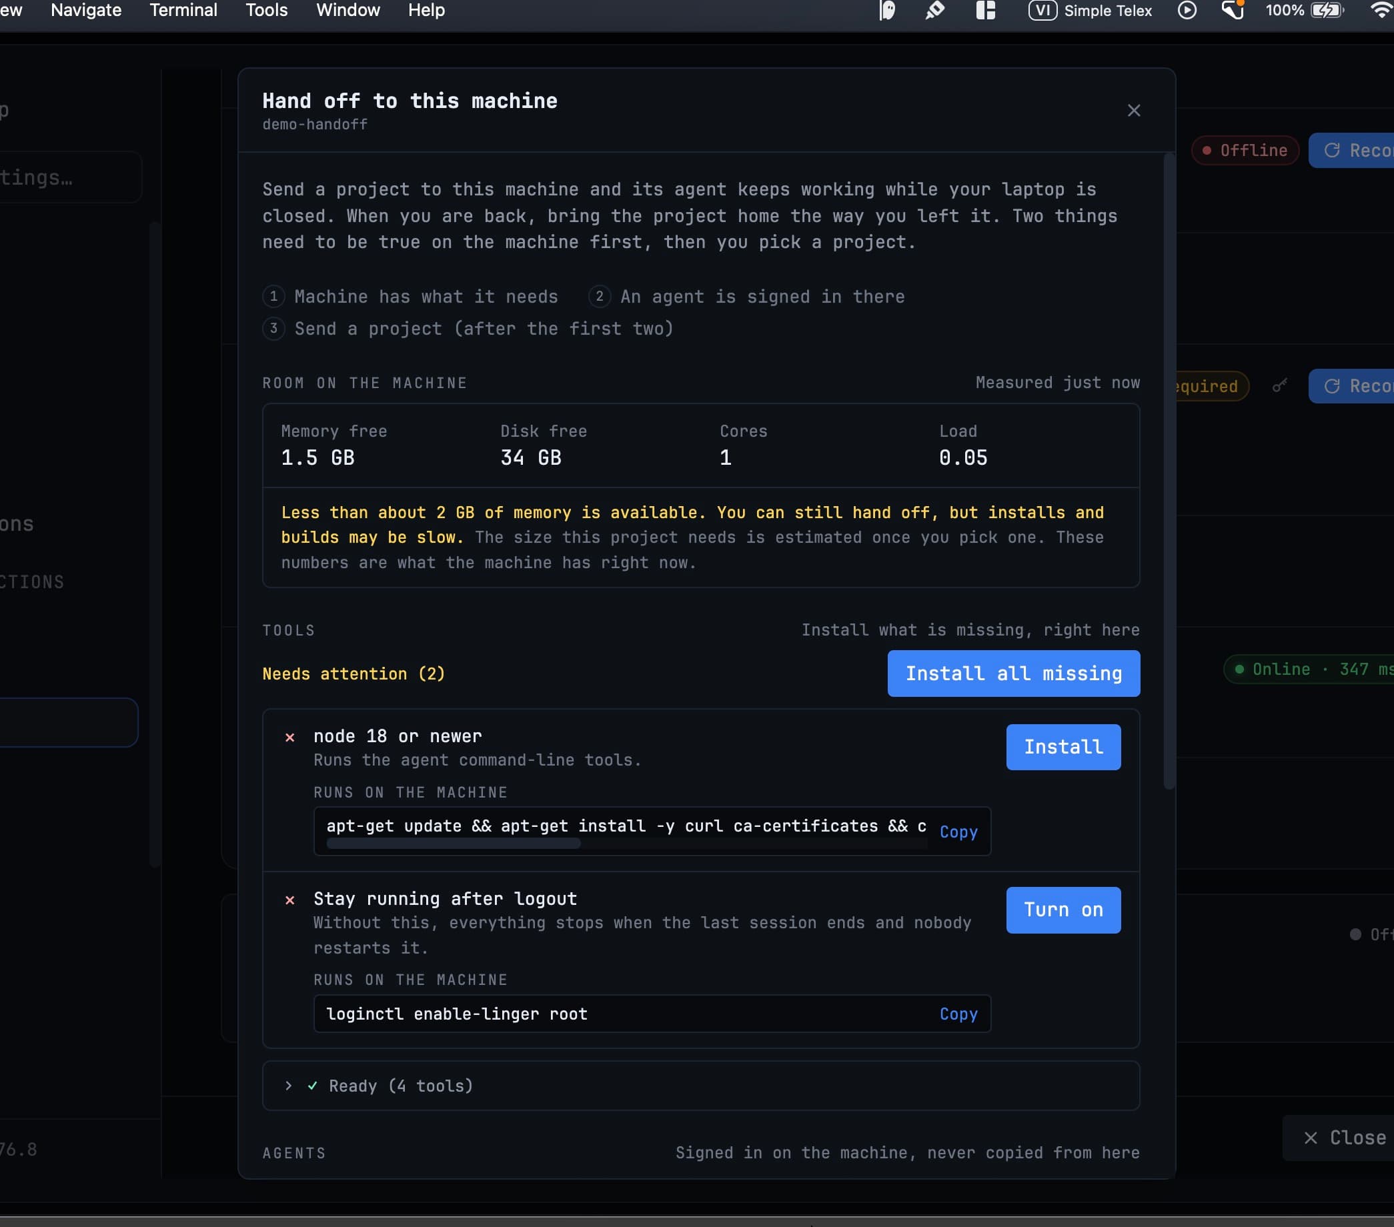Click the Load 0.05 value

tap(963, 458)
